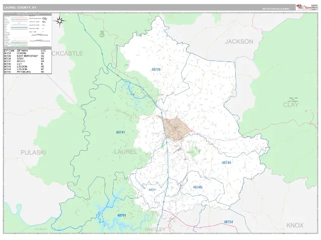Screen dimensions: 321x240
Task: Click ZIP code label 40737 on map
Action: click(152, 190)
